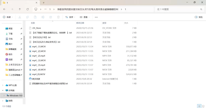The width and height of the screenshot is (206, 108).
Task: Click the Rename icon in toolbar
Action: pyautogui.click(x=43, y=17)
